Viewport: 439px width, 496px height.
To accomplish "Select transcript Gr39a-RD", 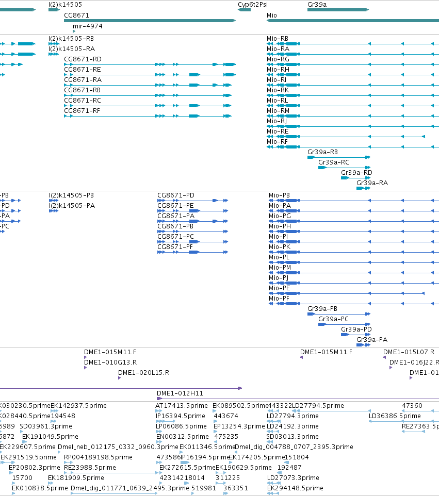I will [355, 178].
